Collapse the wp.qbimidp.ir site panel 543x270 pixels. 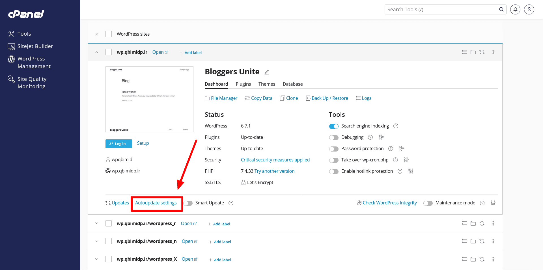tap(96, 52)
